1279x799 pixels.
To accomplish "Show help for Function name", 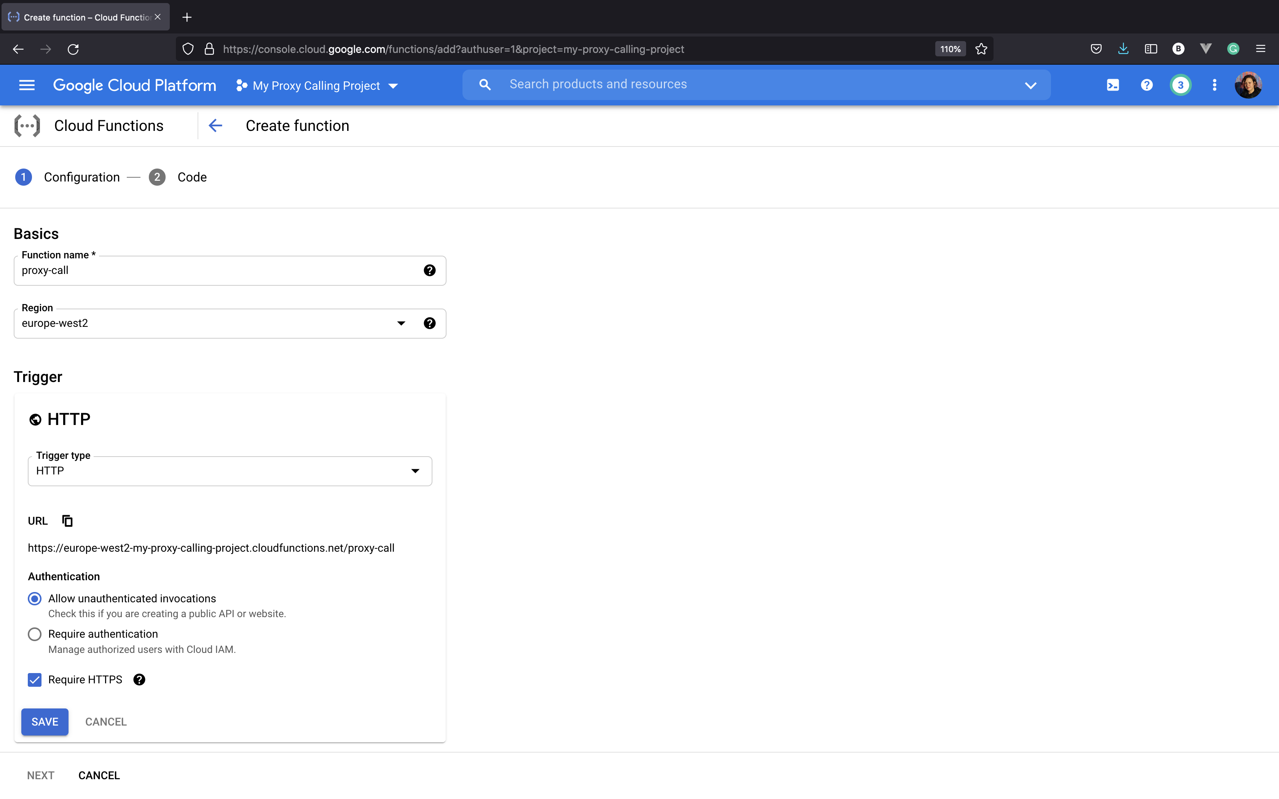I will tap(430, 271).
